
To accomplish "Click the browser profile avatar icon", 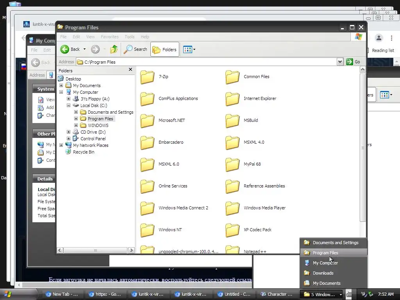I will coord(379,38).
